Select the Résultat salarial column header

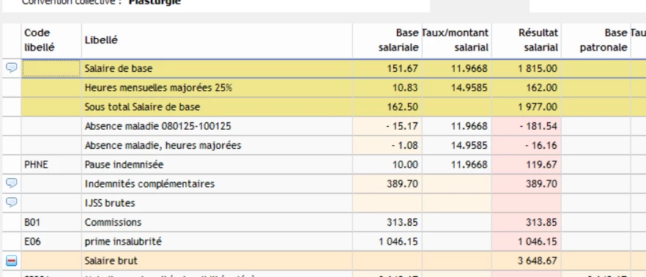(x=526, y=40)
